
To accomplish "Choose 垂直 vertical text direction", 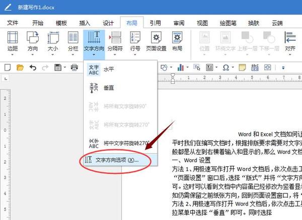I will point(120,88).
